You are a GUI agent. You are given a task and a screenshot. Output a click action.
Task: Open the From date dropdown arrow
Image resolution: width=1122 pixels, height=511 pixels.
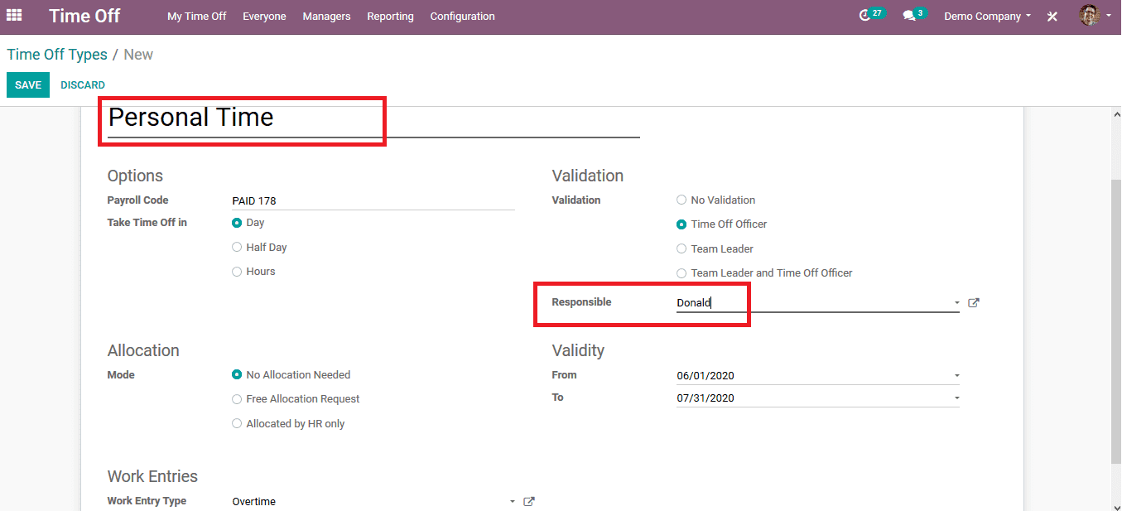click(x=956, y=376)
